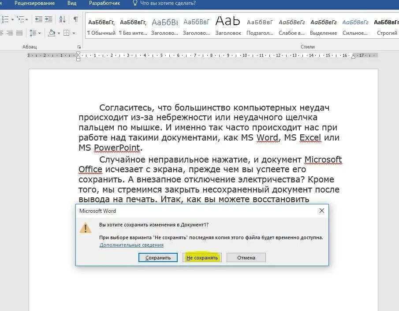Apply the Строгий style
399x311 pixels.
pos(387,27)
